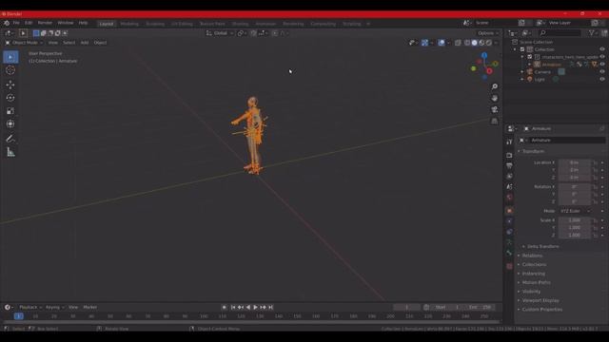Open the Tool properties tab icon
Image resolution: width=609 pixels, height=342 pixels.
[510, 142]
